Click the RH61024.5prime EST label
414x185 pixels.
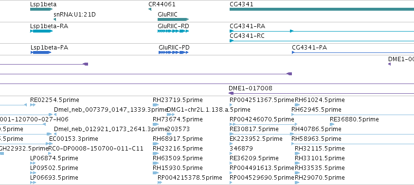[x=320, y=100]
